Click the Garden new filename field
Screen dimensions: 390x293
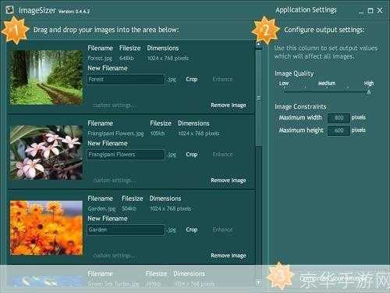pos(126,230)
